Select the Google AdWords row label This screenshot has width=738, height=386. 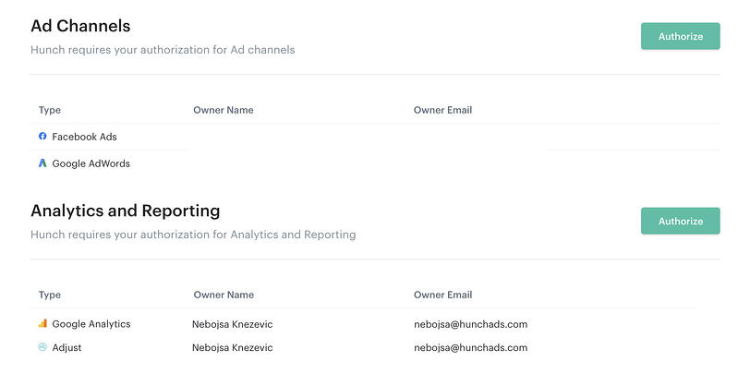91,163
